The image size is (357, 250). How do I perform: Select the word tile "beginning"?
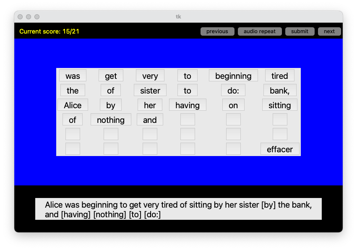[233, 76]
